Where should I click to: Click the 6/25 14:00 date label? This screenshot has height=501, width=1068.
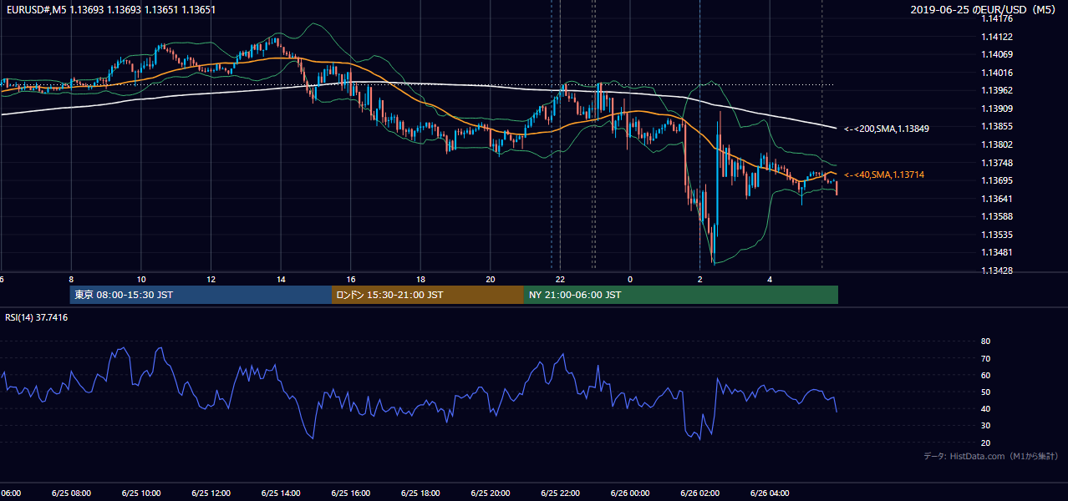pos(281,493)
